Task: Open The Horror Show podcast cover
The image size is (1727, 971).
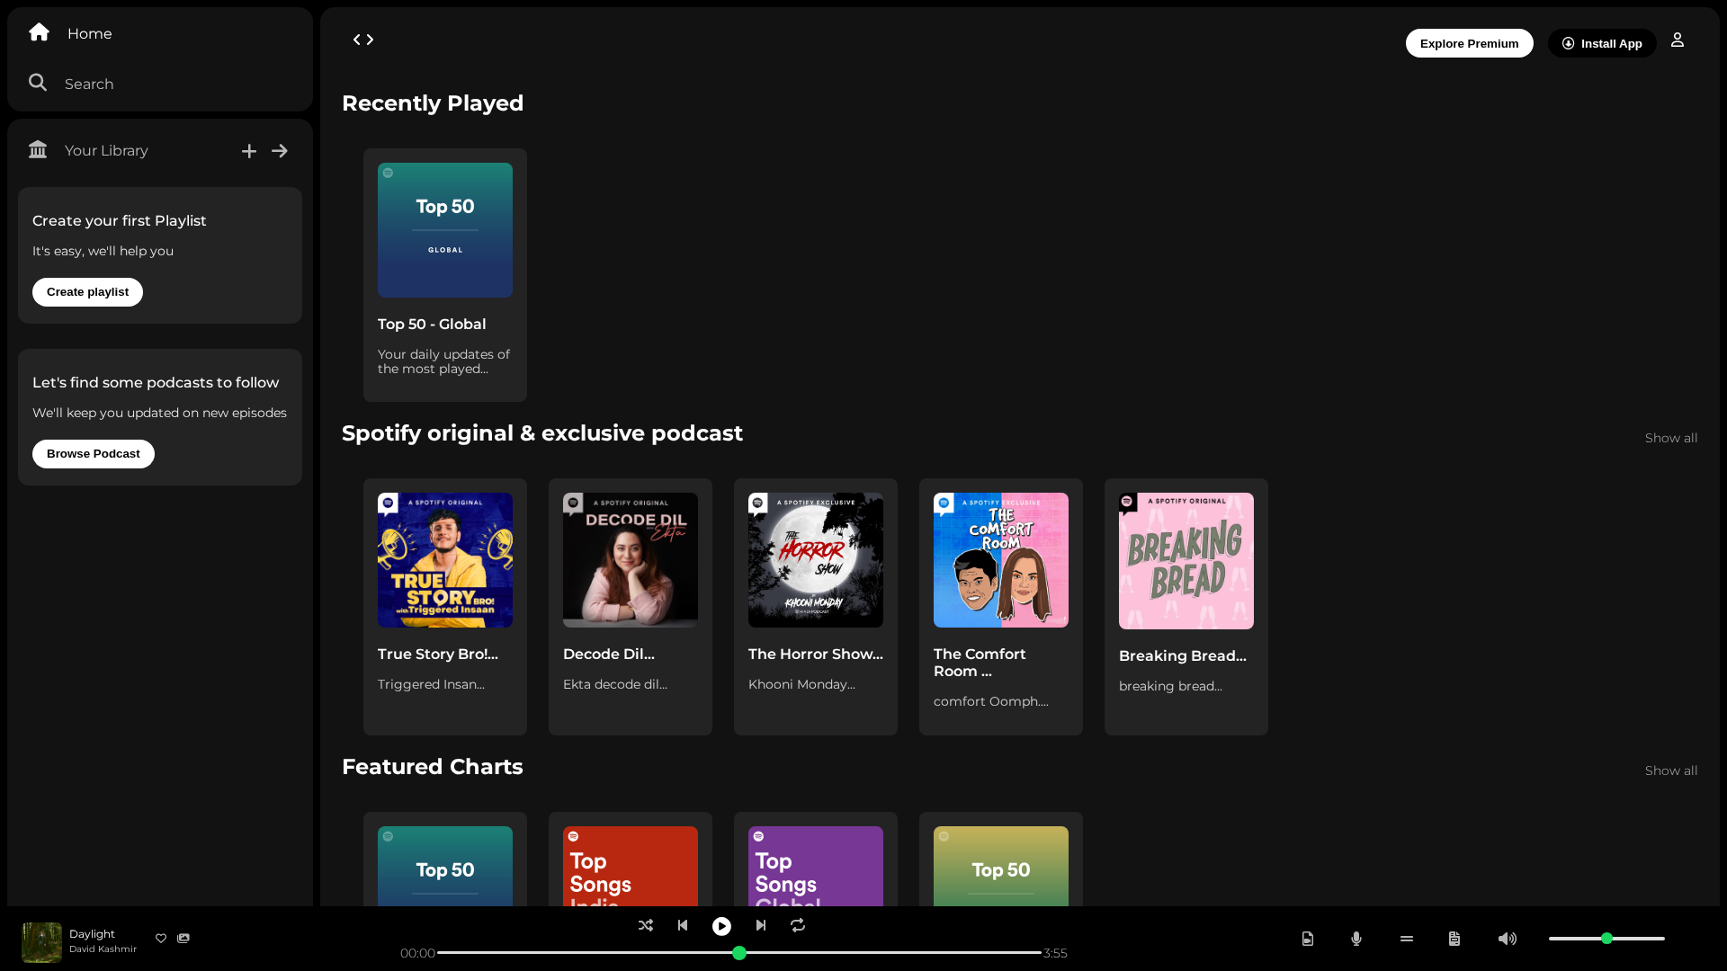Action: [x=816, y=560]
